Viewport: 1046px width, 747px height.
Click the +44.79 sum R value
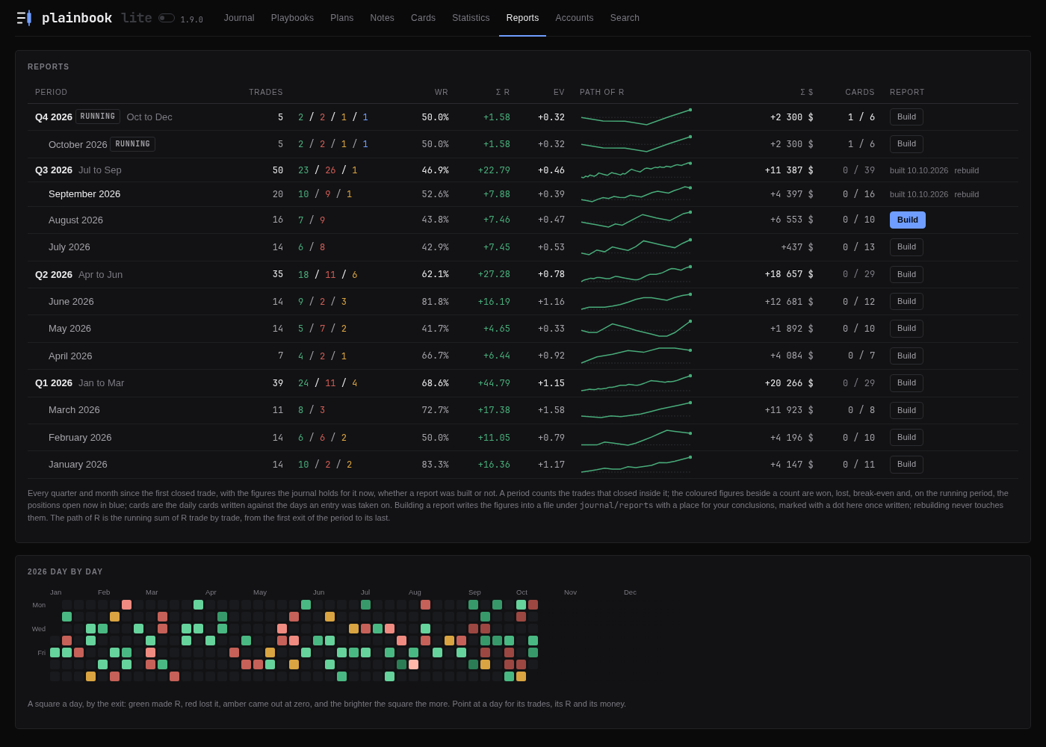coord(494,383)
